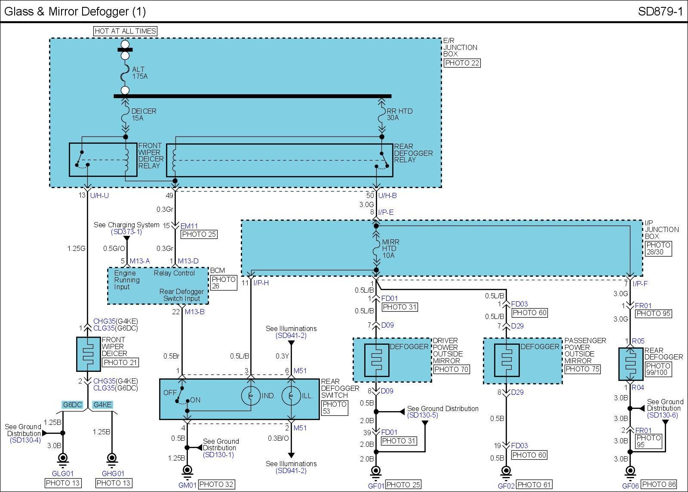
Task: Click the Front Wiper Deicer heater element
Action: [x=88, y=354]
